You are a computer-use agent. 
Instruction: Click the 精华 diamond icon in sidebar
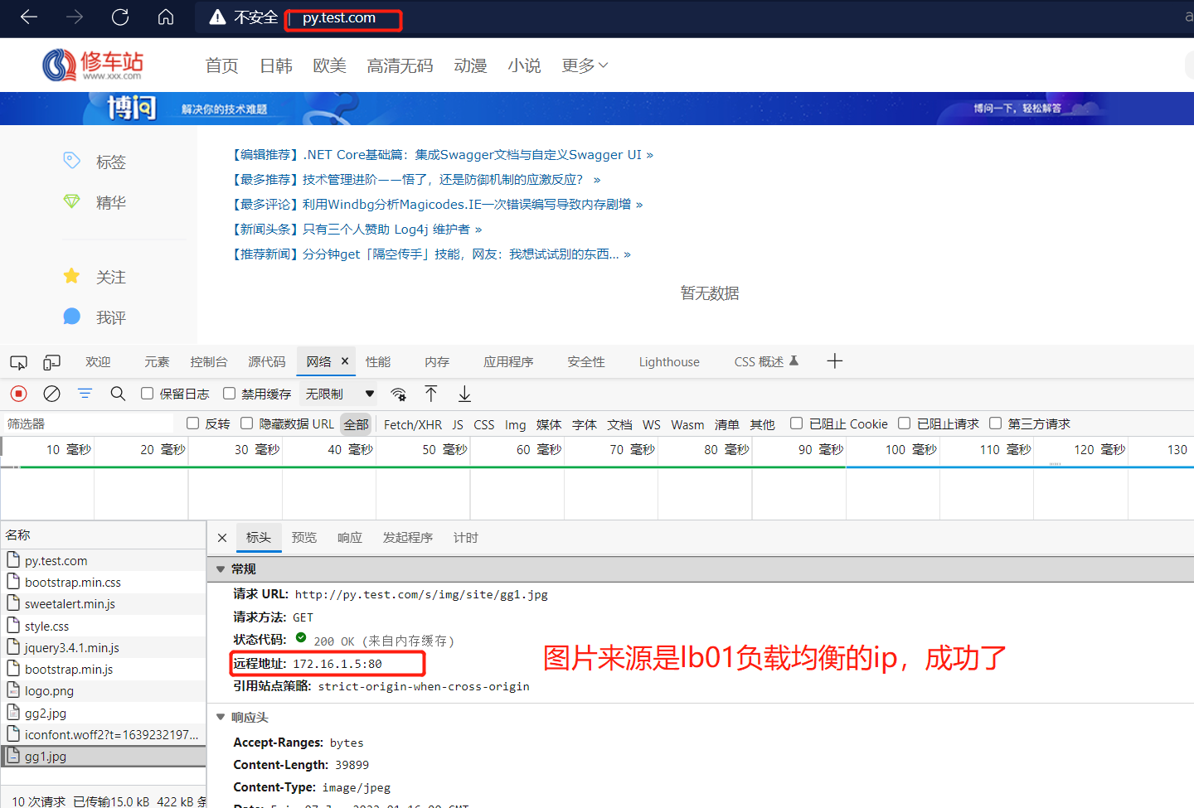(x=72, y=201)
